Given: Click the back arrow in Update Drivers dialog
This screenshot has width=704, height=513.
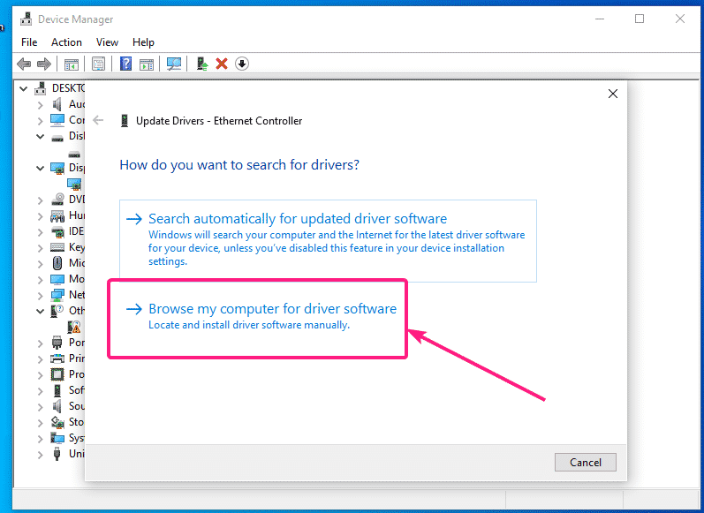Looking at the screenshot, I should pyautogui.click(x=98, y=120).
